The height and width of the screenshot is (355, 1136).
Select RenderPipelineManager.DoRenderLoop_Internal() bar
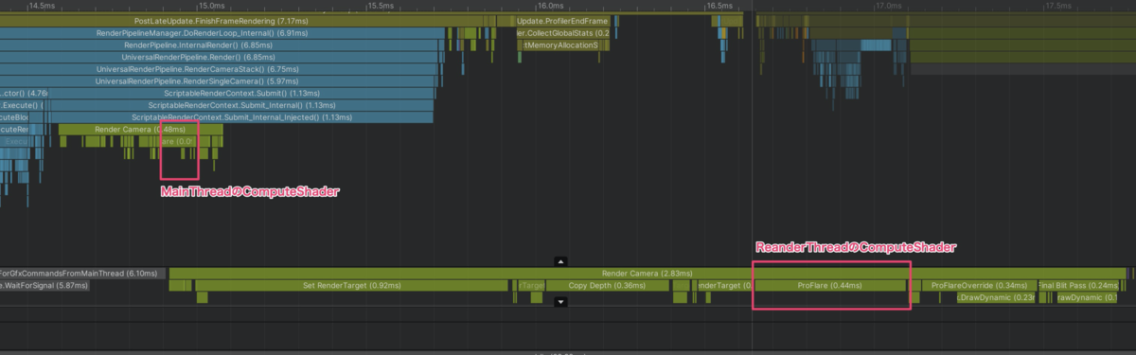(222, 32)
